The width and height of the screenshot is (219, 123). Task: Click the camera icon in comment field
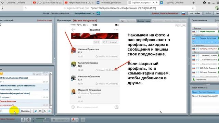click(116, 107)
